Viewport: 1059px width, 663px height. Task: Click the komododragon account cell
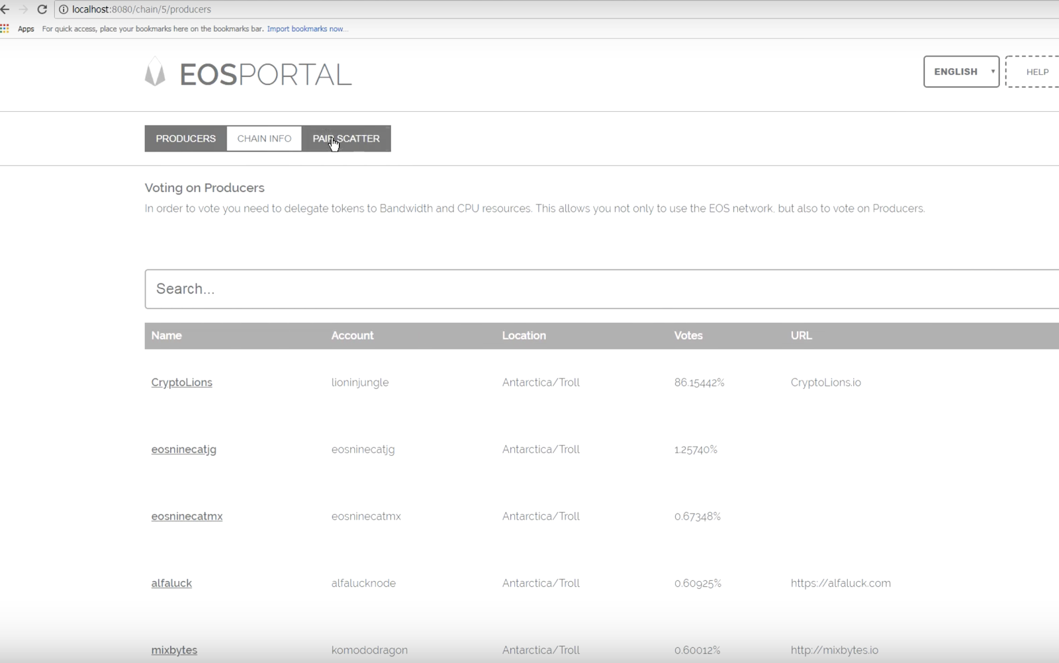click(x=369, y=650)
